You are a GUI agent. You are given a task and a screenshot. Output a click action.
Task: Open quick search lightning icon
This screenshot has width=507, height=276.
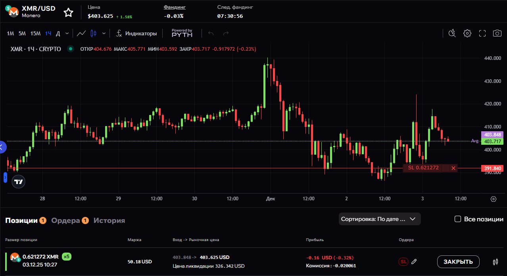(452, 33)
